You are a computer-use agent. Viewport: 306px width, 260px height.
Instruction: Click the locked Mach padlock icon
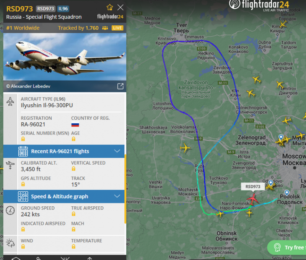point(73,229)
